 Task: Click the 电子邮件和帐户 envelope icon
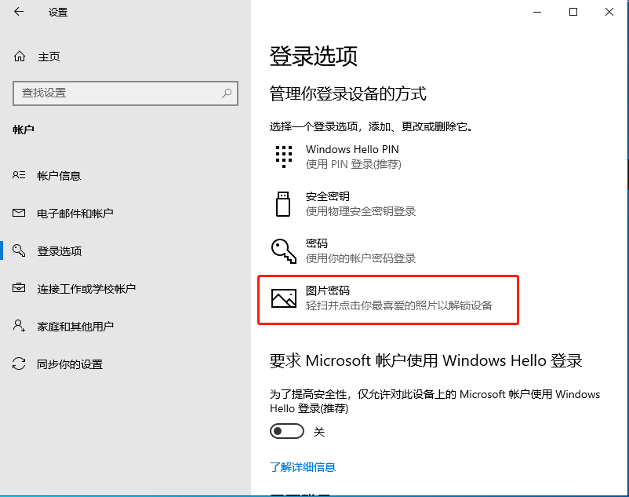[19, 213]
